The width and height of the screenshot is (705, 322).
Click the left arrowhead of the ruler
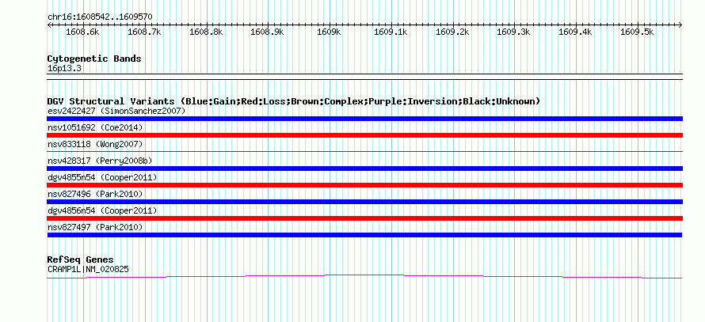(x=49, y=25)
